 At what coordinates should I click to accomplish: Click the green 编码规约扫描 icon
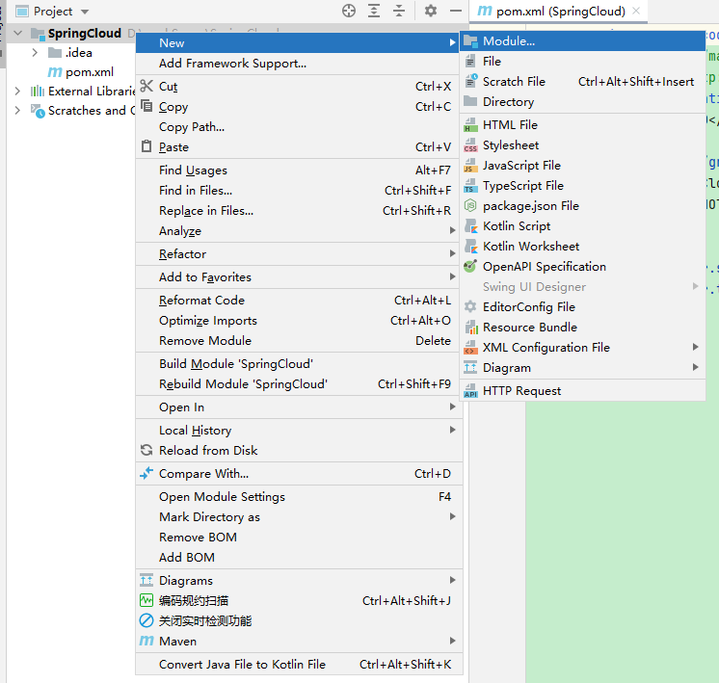pos(146,600)
